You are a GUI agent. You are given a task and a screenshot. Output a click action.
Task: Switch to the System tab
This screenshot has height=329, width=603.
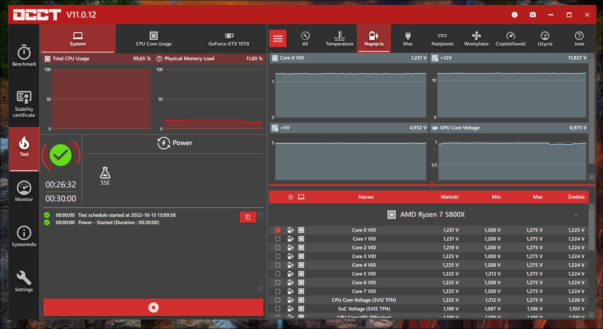[78, 39]
